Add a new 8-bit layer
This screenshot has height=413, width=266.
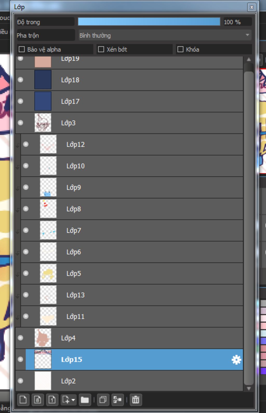[37, 399]
